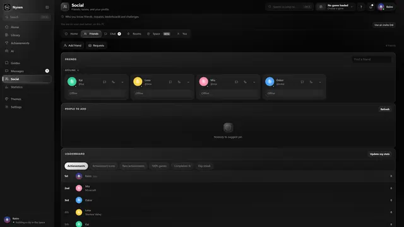Screen dimensions: 404x227
Task: Refresh the People to Add suggestions
Action: coord(384,109)
